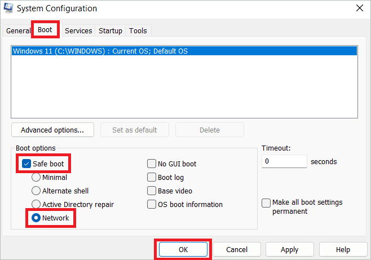371x260 pixels.
Task: Open the Services tab
Action: (x=78, y=31)
